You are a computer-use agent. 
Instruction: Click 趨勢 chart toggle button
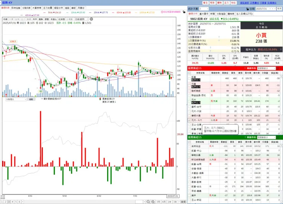[x=41, y=19]
